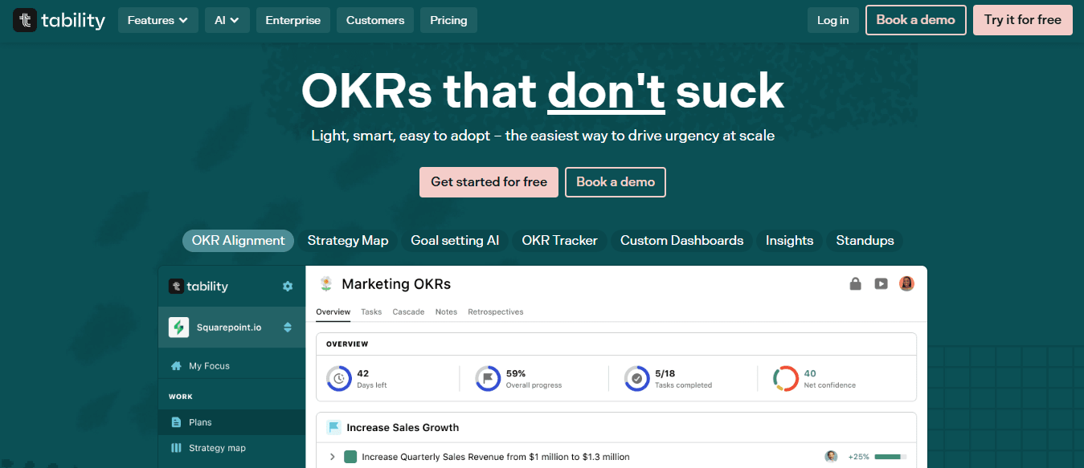Open the AI dropdown menu
This screenshot has width=1084, height=468.
pos(227,20)
